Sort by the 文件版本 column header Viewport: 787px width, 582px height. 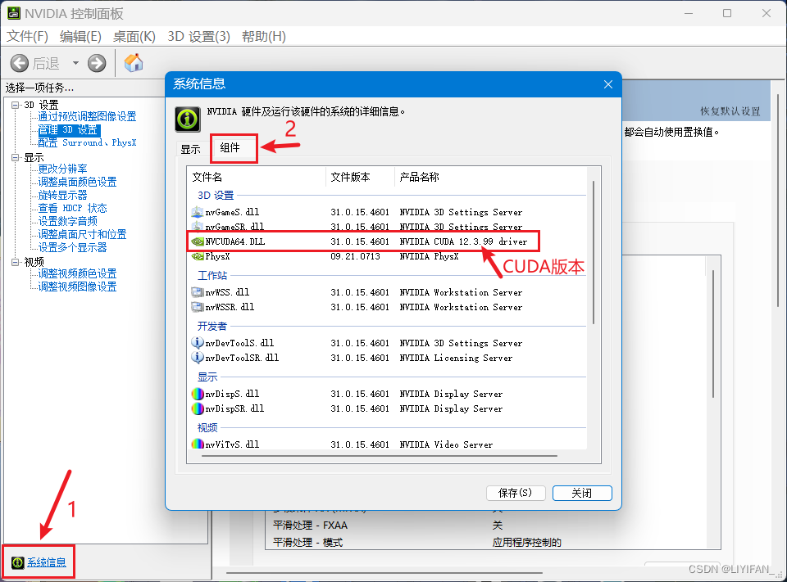pyautogui.click(x=361, y=177)
